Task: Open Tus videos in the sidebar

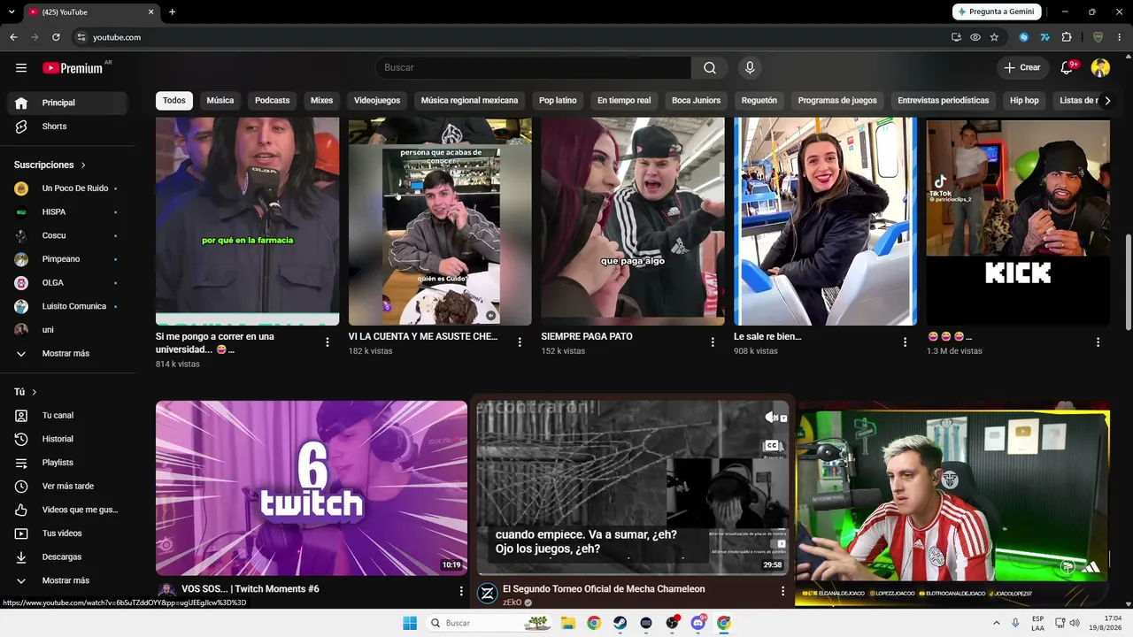Action: [69, 533]
